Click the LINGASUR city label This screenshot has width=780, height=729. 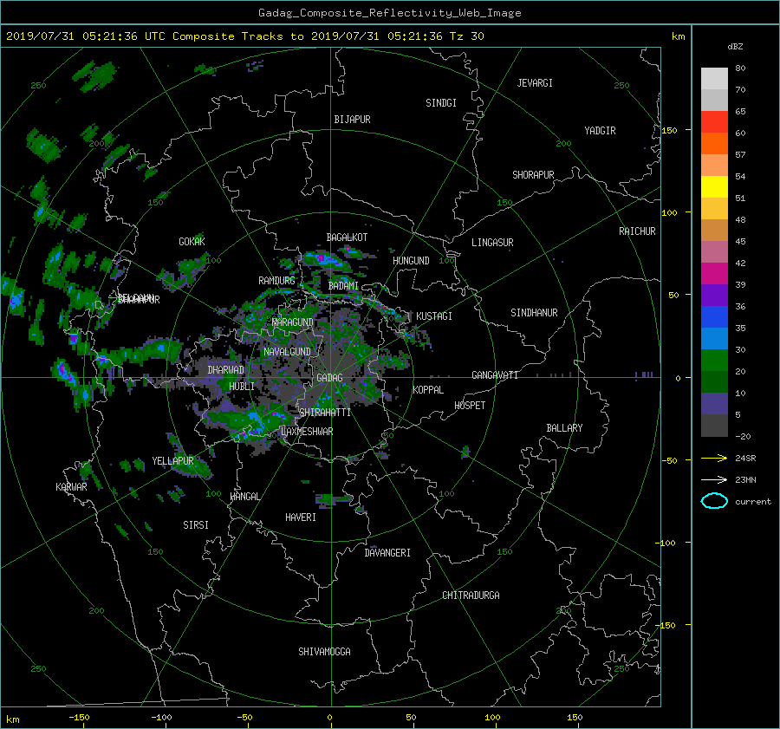click(492, 243)
